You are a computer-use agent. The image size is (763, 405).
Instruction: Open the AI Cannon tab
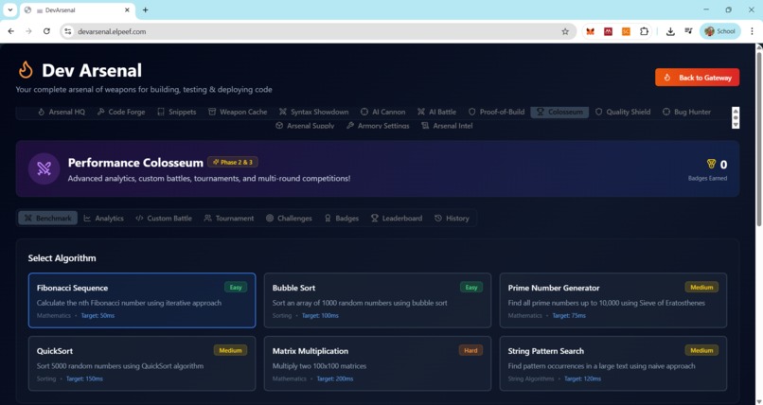click(x=383, y=112)
